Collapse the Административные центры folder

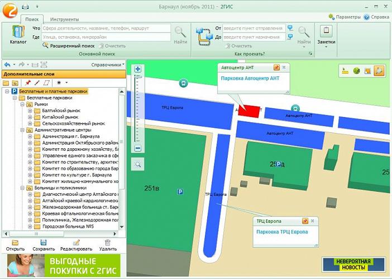tap(22, 130)
